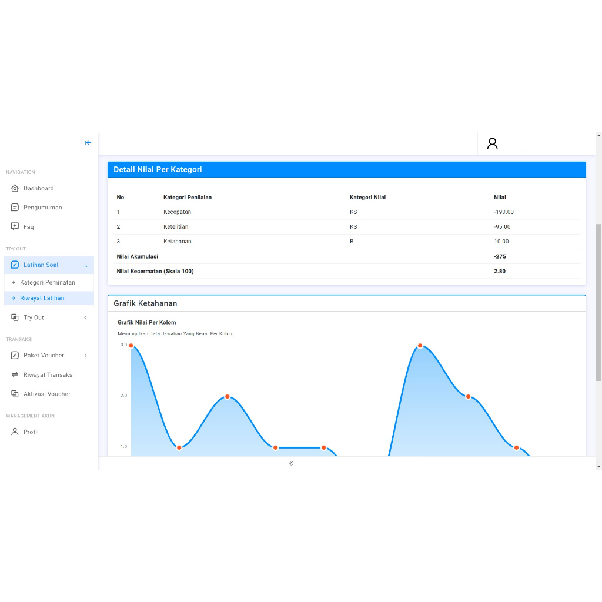The width and height of the screenshot is (602, 602).
Task: Click the Pengumuman announcement icon
Action: [x=15, y=208]
